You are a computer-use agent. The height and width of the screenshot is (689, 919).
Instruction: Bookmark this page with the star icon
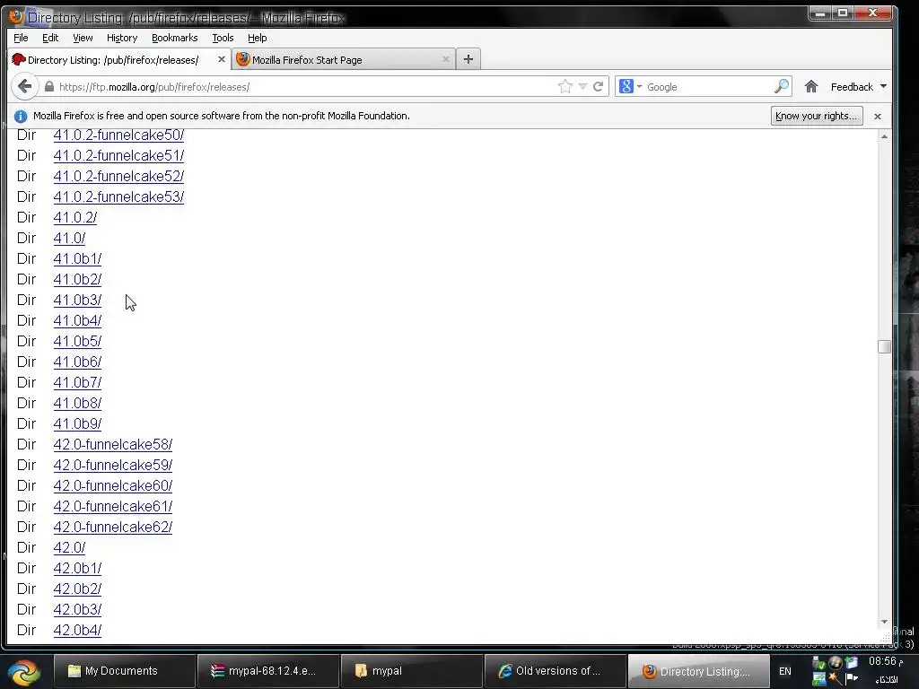pos(565,87)
